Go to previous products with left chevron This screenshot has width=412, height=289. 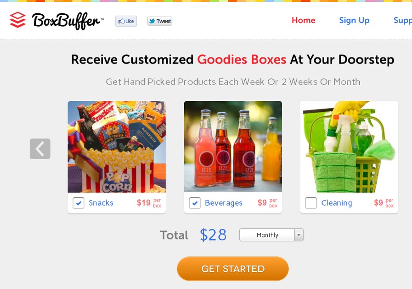(40, 149)
